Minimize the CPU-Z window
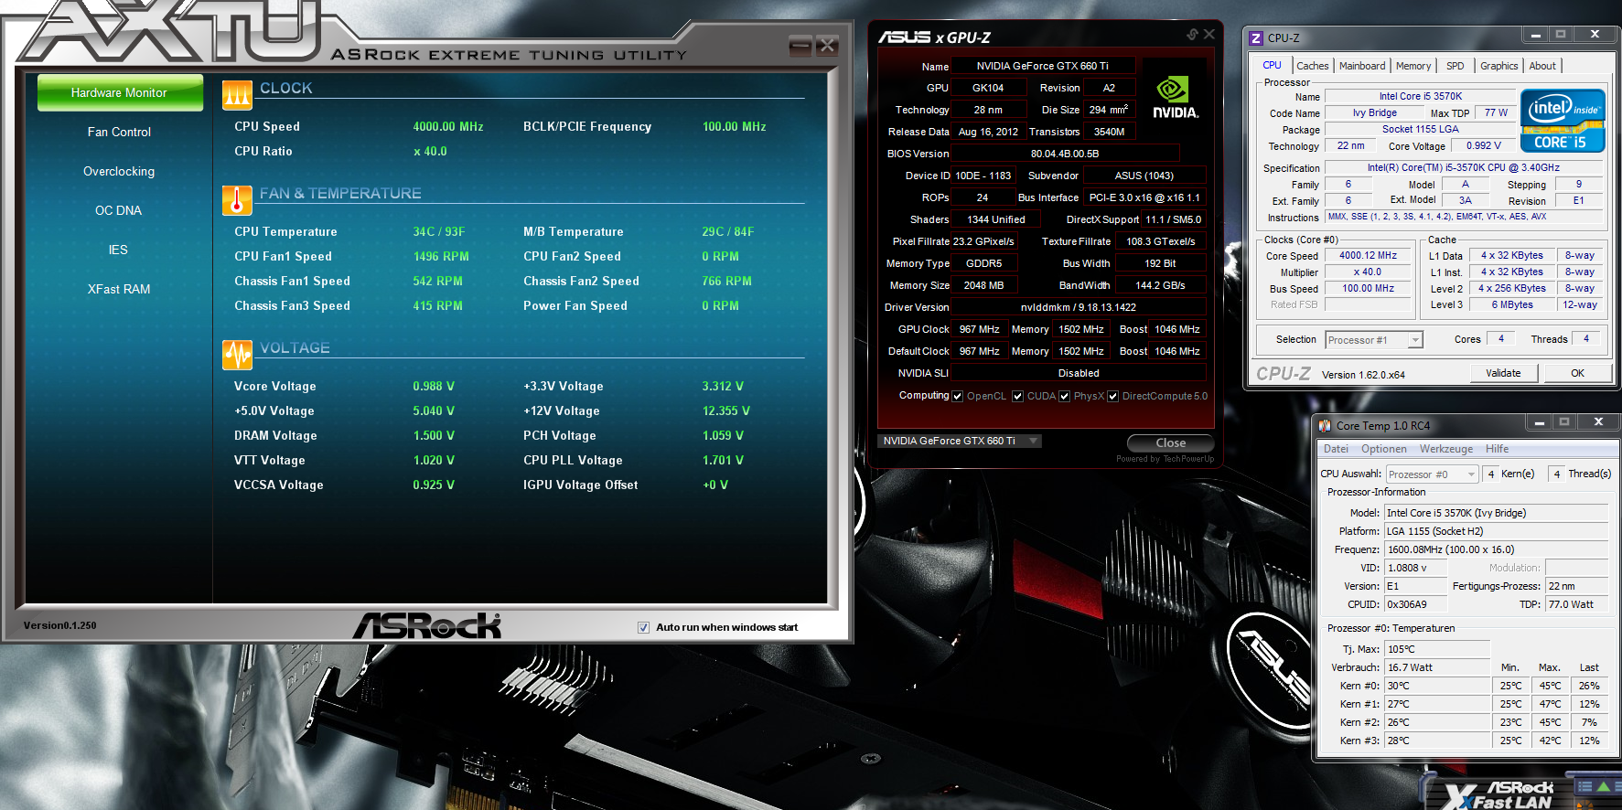The width and height of the screenshot is (1622, 810). point(1536,35)
